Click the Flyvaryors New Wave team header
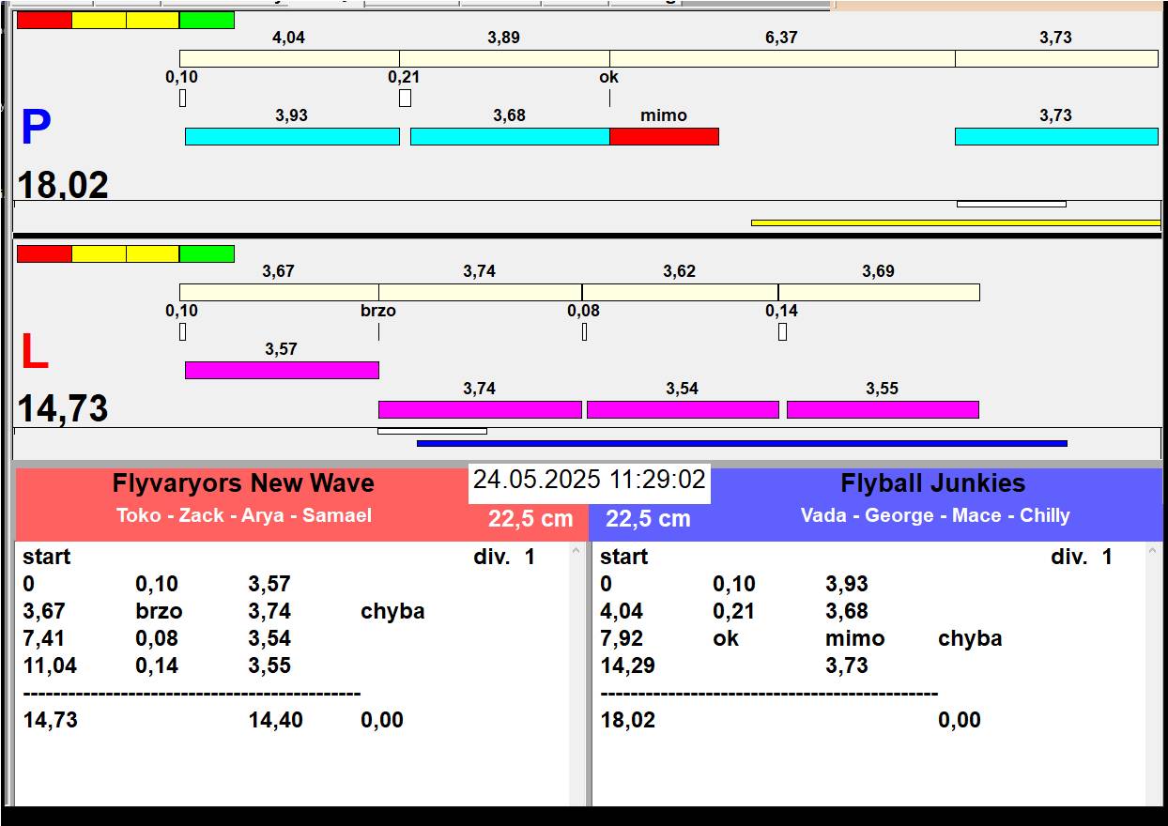 (x=243, y=483)
